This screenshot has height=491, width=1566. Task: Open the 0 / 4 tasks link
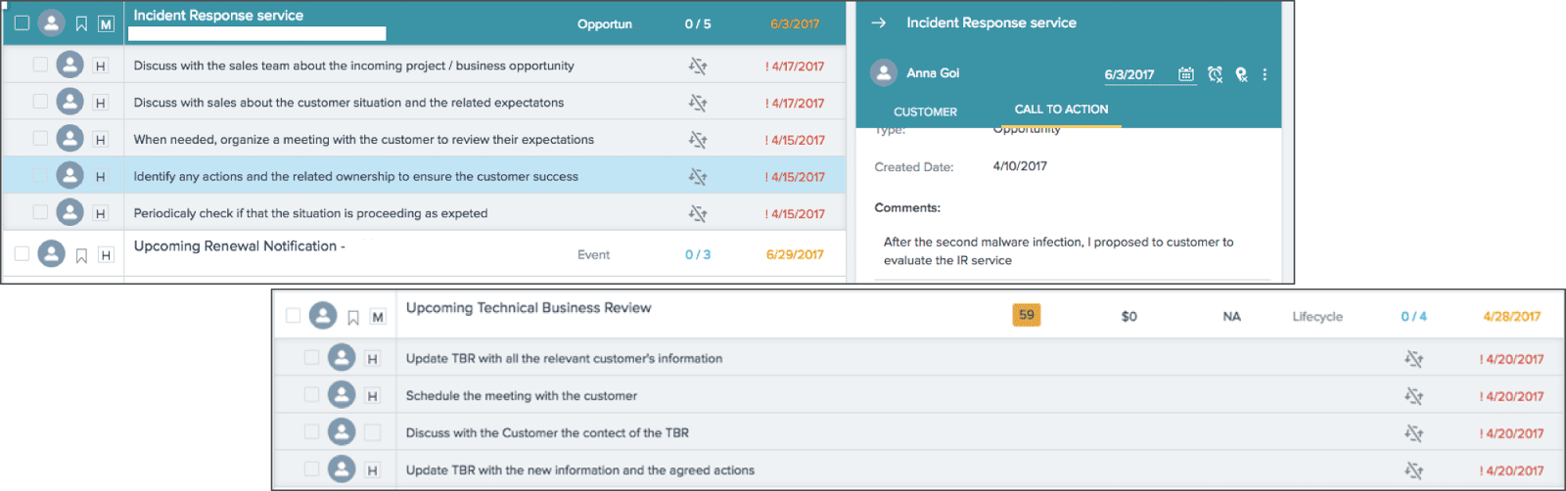[x=1413, y=316]
